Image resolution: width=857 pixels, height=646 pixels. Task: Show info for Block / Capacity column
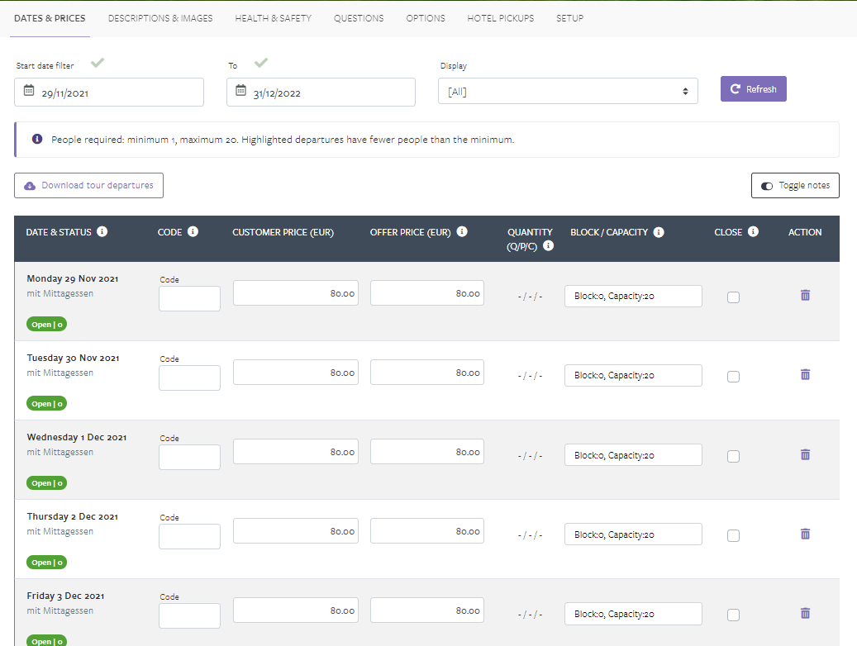659,232
